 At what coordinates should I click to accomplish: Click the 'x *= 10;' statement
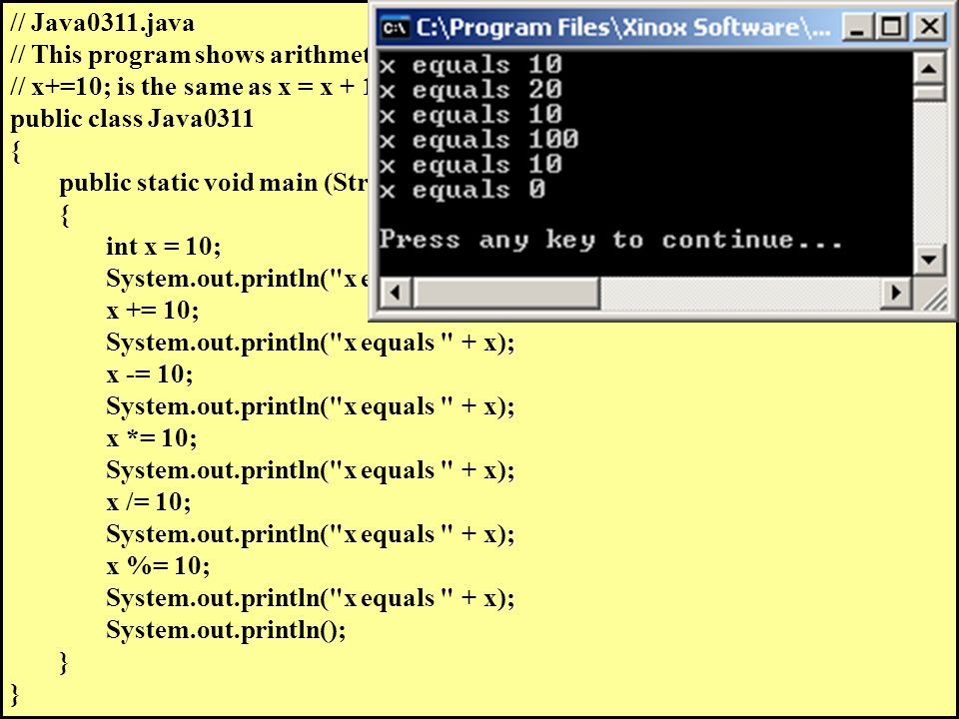151,438
